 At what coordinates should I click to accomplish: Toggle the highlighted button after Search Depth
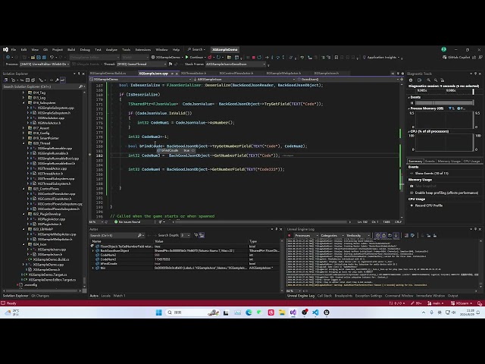click(202, 236)
